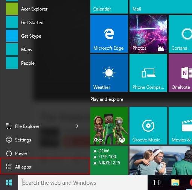Image resolution: width=192 pixels, height=190 pixels.
Task: Open the Movies & TV tile
Action: pyautogui.click(x=180, y=126)
